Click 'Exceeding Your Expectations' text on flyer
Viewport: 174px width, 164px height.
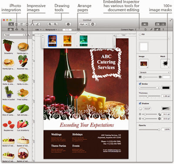(x=87, y=125)
